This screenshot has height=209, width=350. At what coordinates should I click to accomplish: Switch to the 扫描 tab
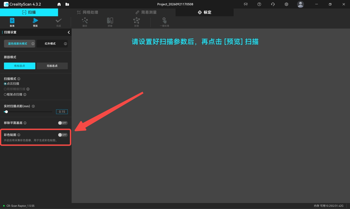(x=29, y=12)
